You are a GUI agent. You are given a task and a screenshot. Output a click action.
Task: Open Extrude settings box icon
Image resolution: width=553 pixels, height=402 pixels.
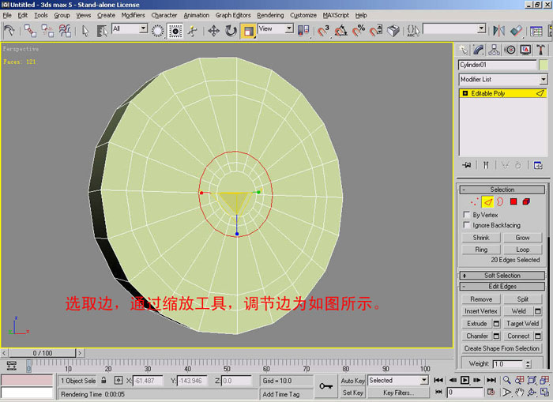[496, 323]
